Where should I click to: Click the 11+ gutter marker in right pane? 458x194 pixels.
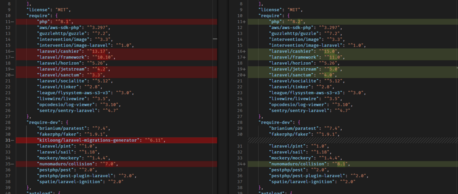click(x=241, y=22)
